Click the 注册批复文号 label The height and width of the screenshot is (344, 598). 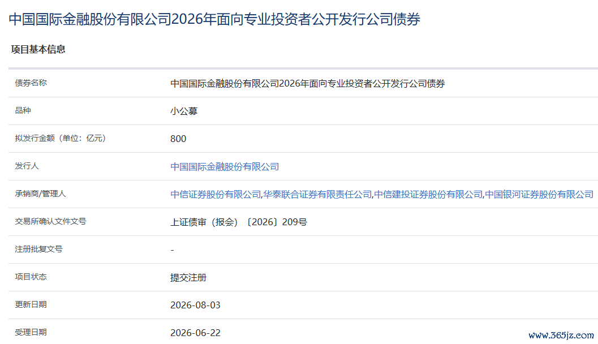coord(38,249)
